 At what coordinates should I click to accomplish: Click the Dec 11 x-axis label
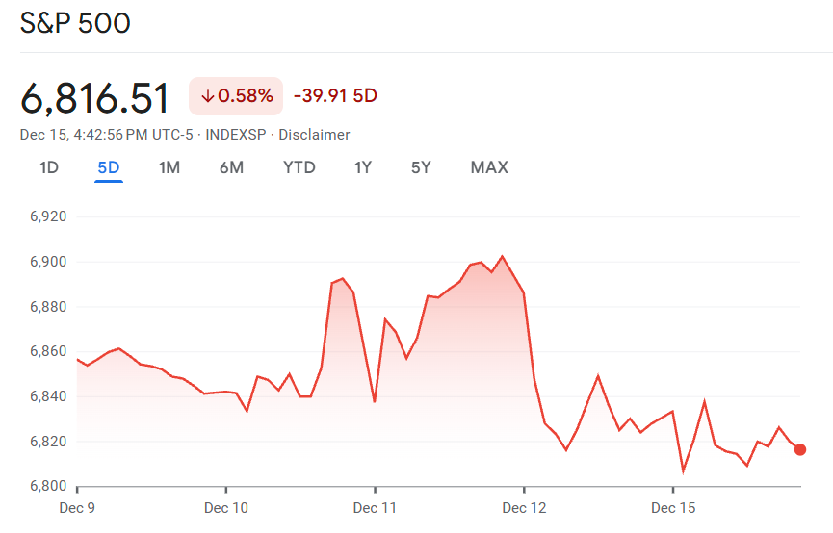pyautogui.click(x=375, y=507)
